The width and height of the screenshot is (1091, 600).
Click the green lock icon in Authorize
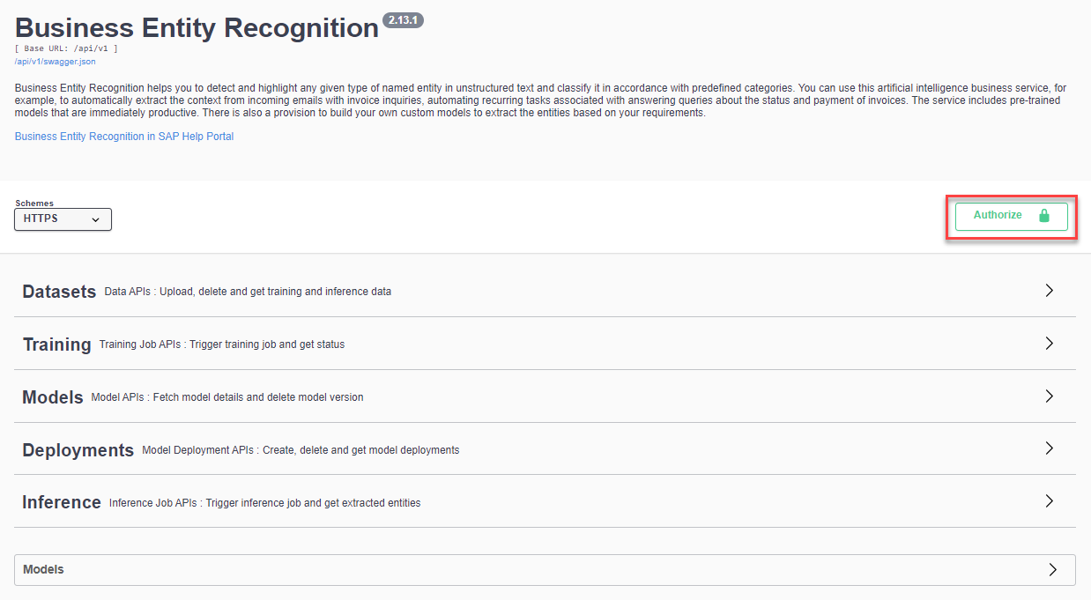(x=1044, y=215)
